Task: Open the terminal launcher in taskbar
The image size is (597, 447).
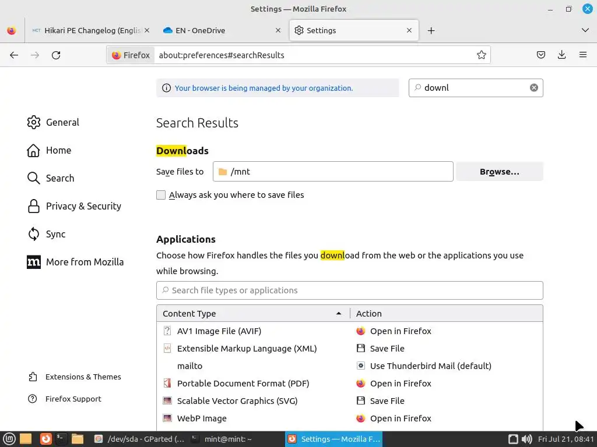Action: 61,439
